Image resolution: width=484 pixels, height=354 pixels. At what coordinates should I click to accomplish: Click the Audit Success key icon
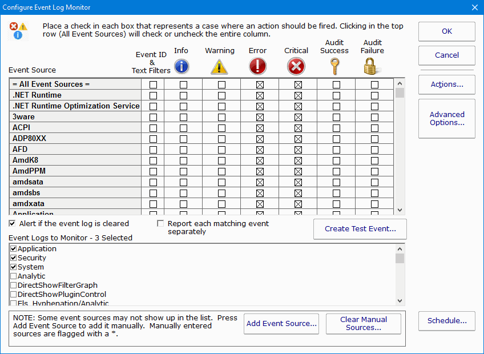point(334,66)
